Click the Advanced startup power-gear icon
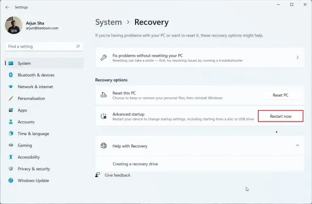312x204 pixels. [x=104, y=116]
